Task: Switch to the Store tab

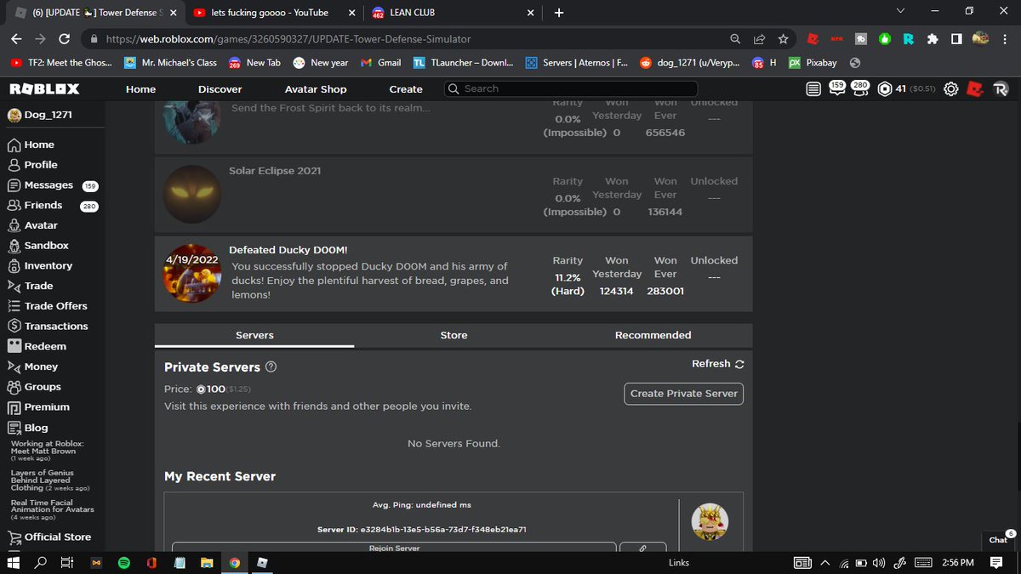Action: click(453, 335)
